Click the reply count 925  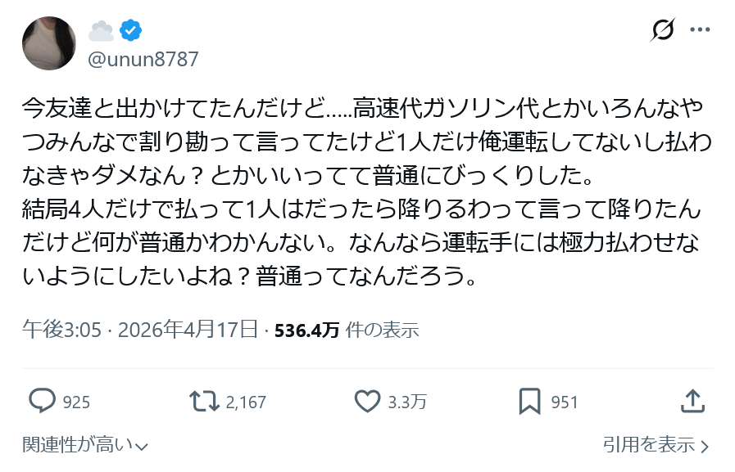pyautogui.click(x=76, y=402)
